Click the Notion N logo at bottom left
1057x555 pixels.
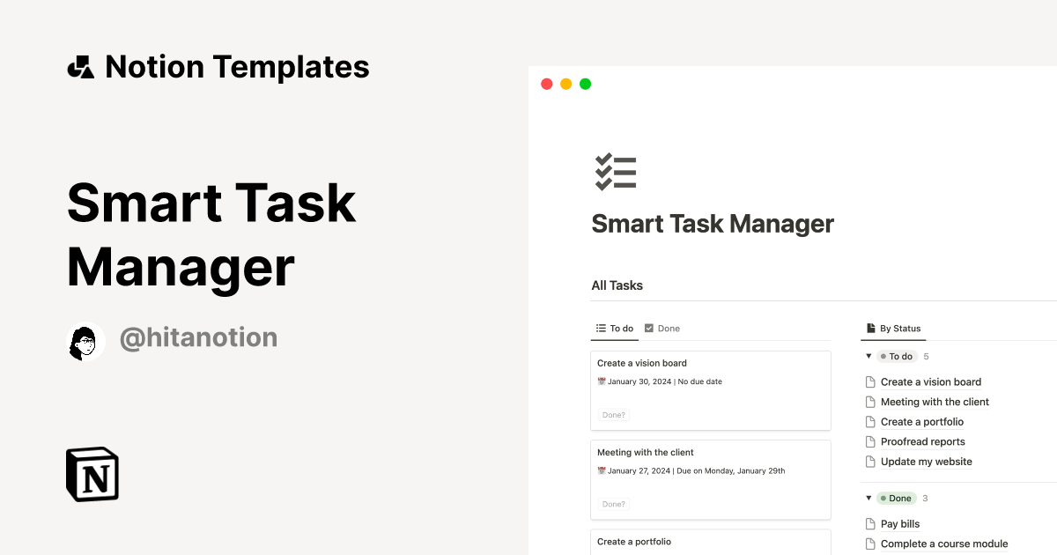(92, 474)
